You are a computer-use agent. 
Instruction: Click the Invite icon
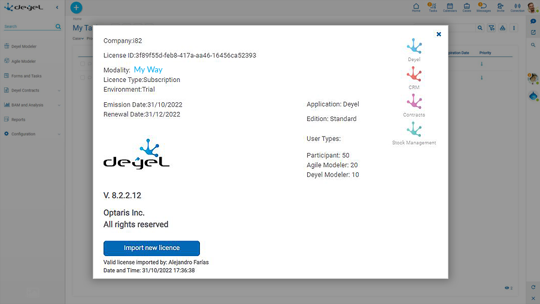point(500,7)
